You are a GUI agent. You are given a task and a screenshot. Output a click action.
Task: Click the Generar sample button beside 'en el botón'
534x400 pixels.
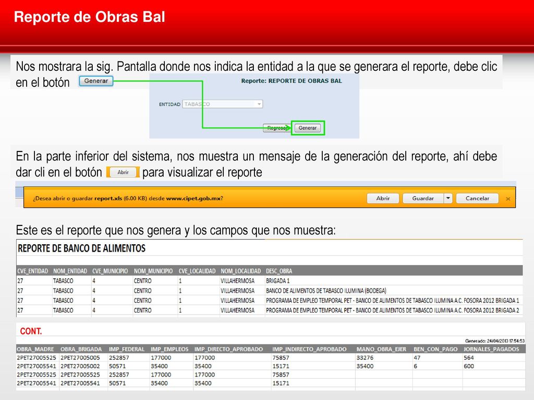click(x=96, y=81)
